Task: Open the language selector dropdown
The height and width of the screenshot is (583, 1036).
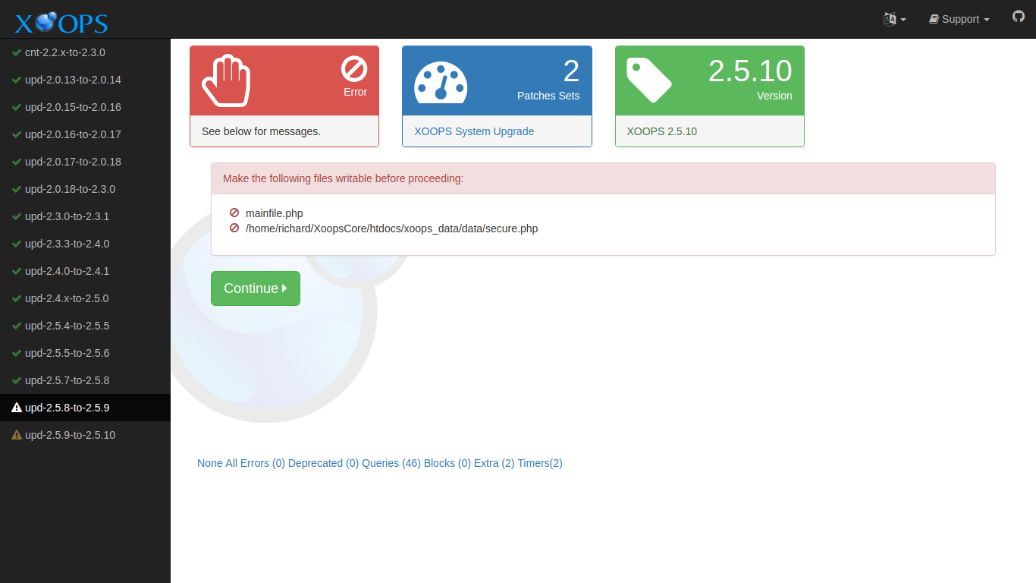Action: pos(895,19)
